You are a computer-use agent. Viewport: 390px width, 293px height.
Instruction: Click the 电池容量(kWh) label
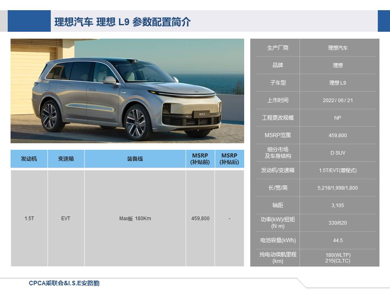click(278, 240)
